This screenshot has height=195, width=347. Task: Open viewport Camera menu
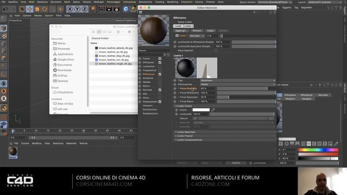[27, 16]
